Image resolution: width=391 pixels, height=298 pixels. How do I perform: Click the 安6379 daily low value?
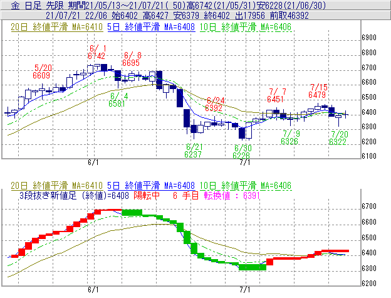pyautogui.click(x=186, y=16)
